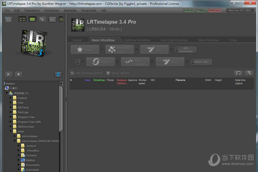The width and height of the screenshot is (258, 172).
Task: Click the ALL button above the preview
Action: click(x=52, y=19)
